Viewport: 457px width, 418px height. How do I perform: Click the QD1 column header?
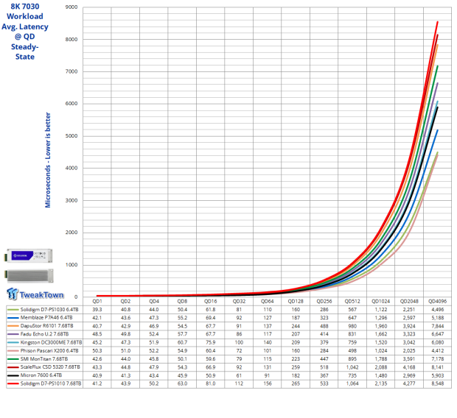coord(97,302)
